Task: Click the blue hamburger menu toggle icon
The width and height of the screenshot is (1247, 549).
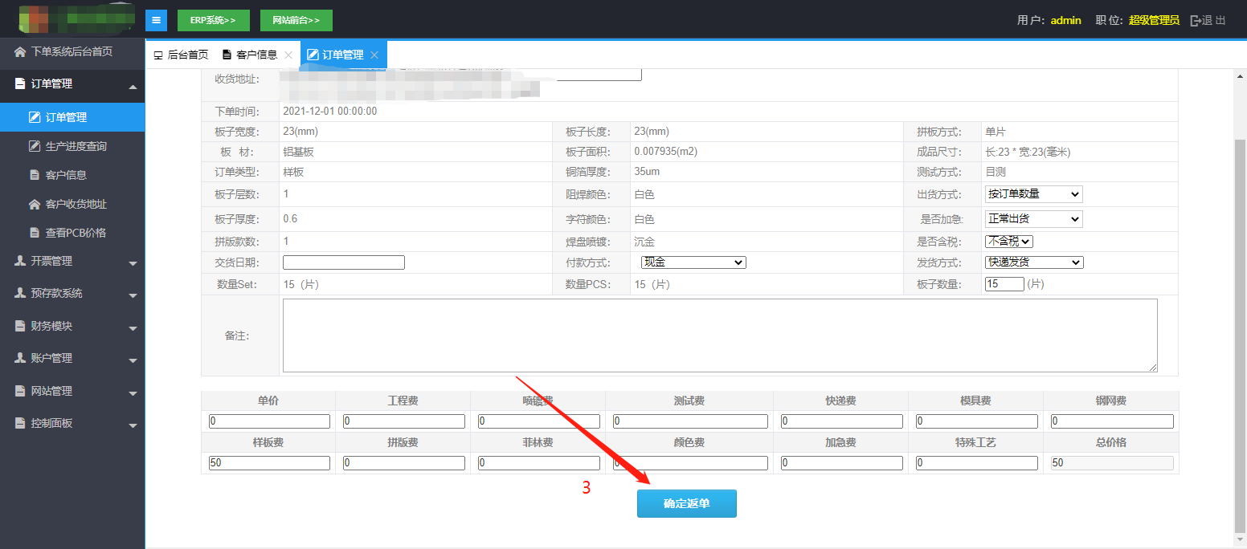Action: pyautogui.click(x=156, y=20)
